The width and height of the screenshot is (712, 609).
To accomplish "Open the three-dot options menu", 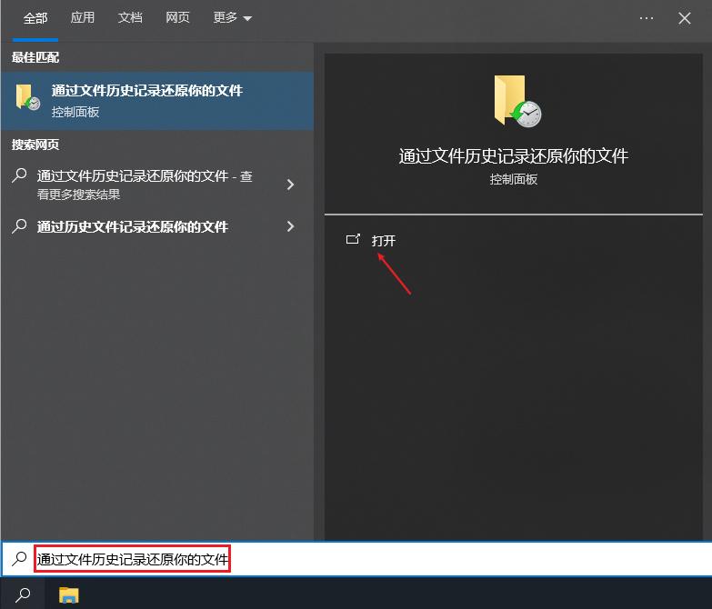I will tap(647, 18).
